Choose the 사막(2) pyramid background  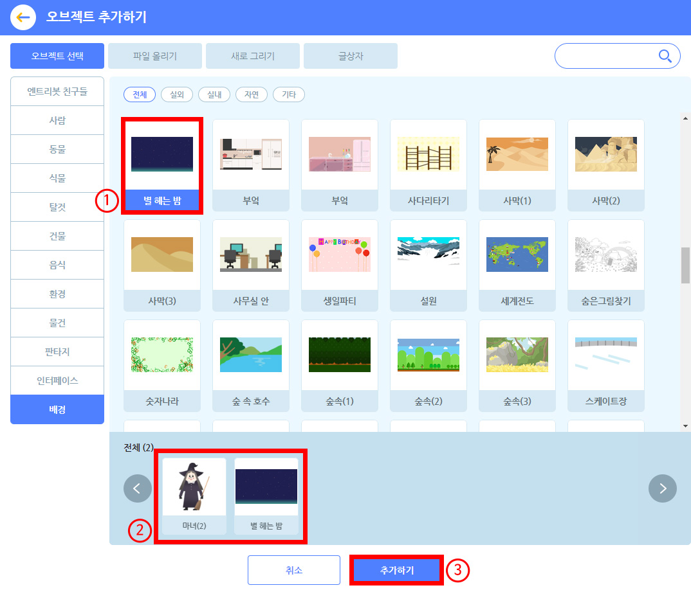click(606, 166)
